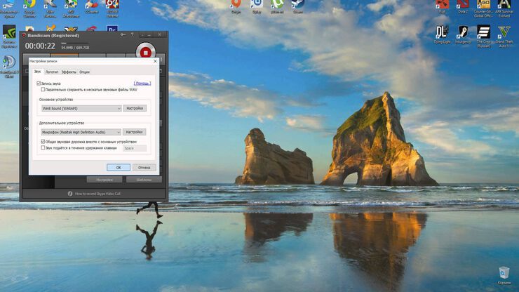This screenshot has height=292, width=519.
Task: Close the Настройки записи dialog
Action: pos(155,61)
